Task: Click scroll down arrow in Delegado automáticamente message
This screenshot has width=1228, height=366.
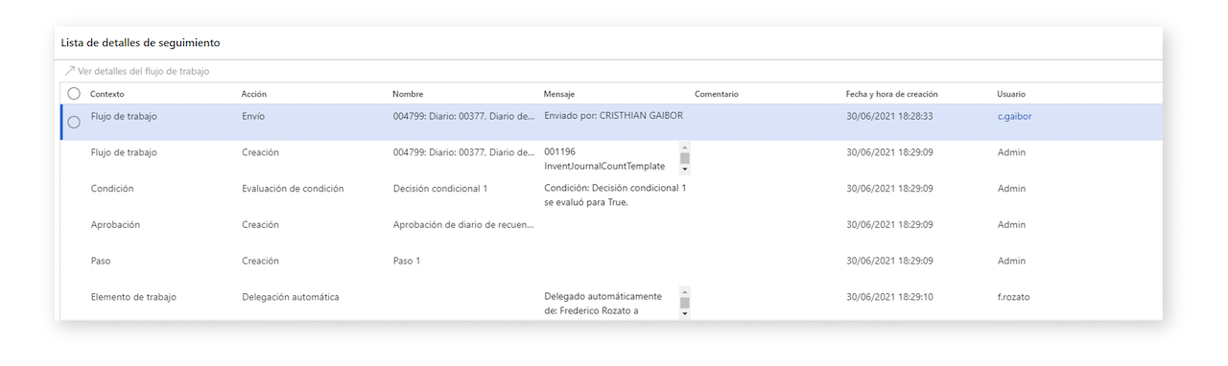Action: coord(685,313)
